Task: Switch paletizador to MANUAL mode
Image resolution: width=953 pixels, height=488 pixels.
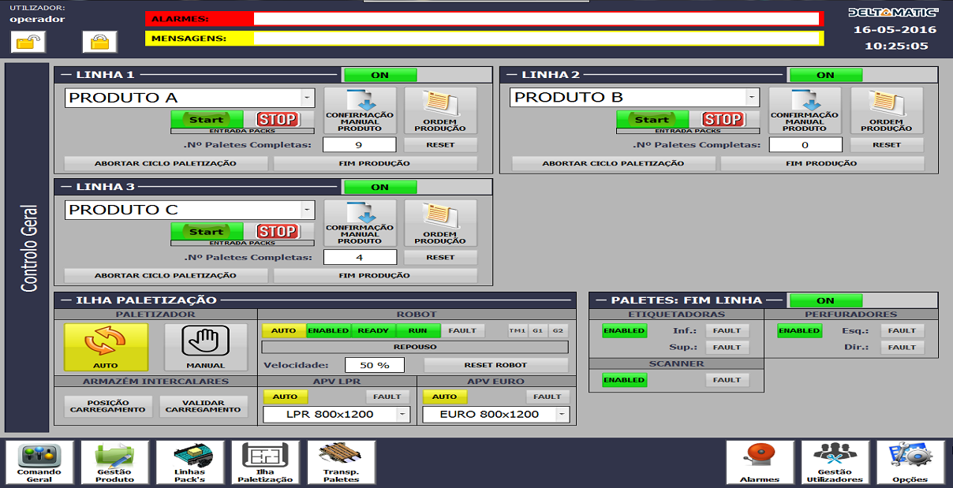Action: pos(205,347)
